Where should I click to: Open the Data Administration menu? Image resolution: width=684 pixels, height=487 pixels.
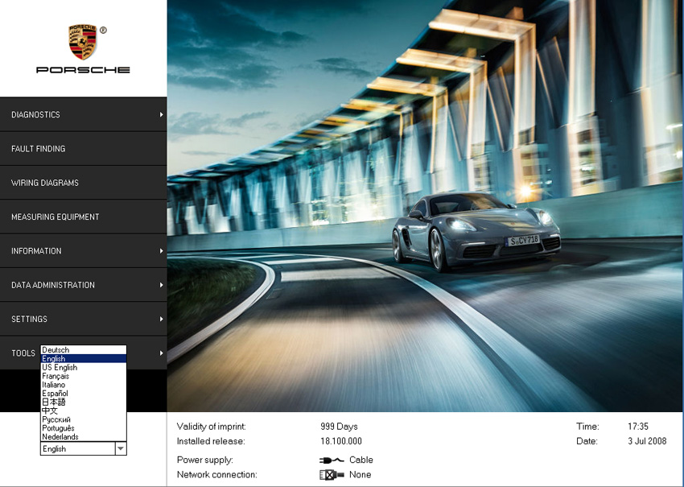84,284
